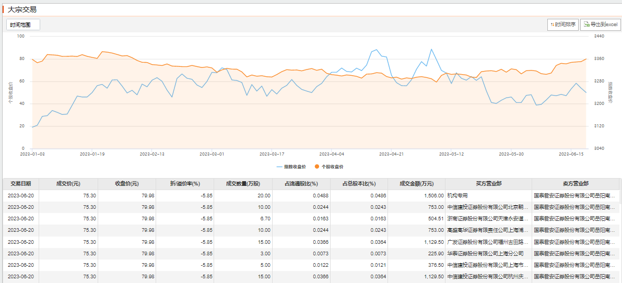
Task: Select buyer 中信建投证券股份有限公司杭州庆…
Action: tap(488, 277)
